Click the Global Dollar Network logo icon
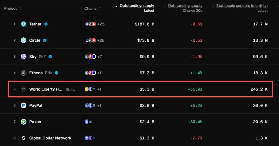 pos(24,138)
